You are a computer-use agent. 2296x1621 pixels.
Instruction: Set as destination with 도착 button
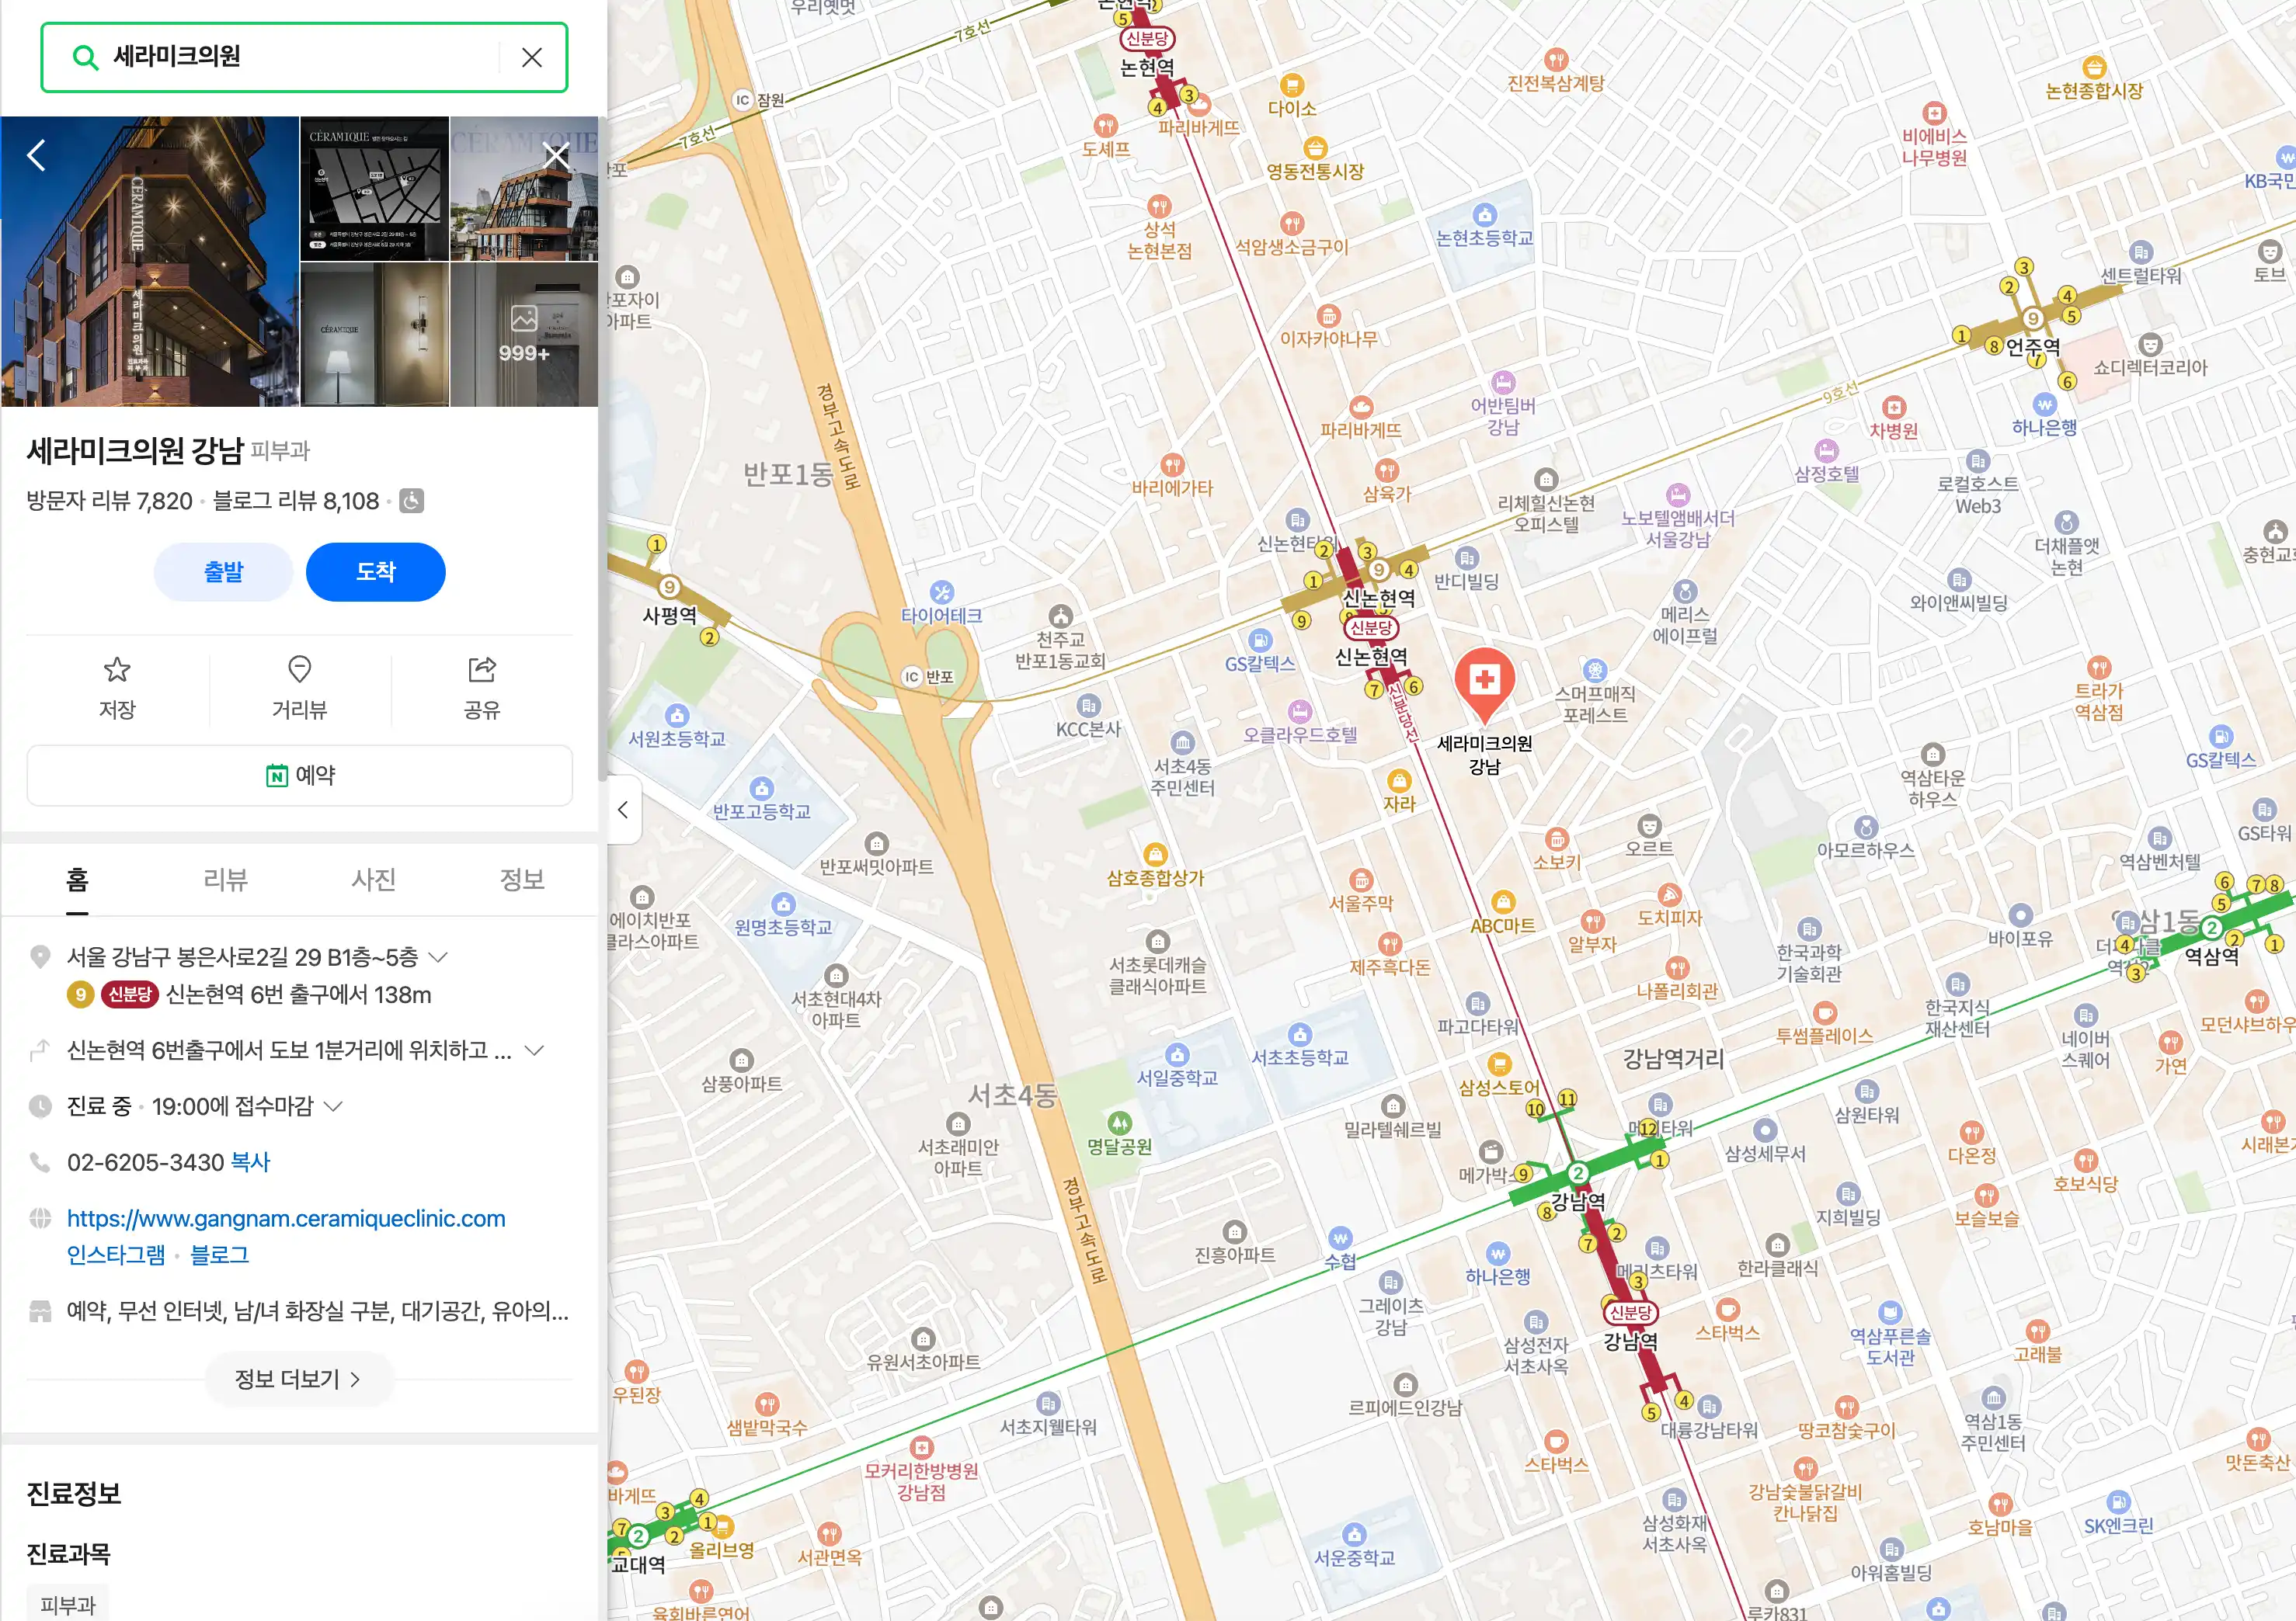coord(375,571)
